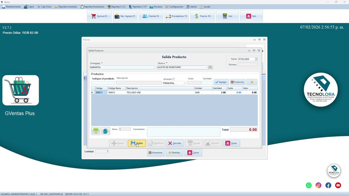The height and width of the screenshot is (196, 349).
Task: Close Salida Producto with Cerrar button
Action: pyautogui.click(x=231, y=143)
